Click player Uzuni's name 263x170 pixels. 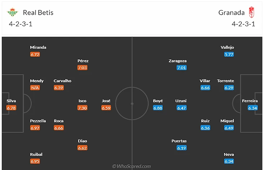(181, 101)
